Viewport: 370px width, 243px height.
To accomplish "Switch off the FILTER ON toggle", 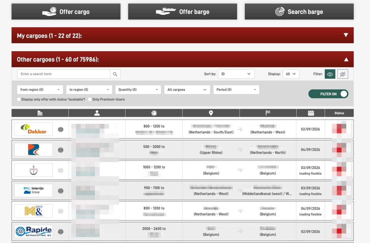I will [328, 94].
